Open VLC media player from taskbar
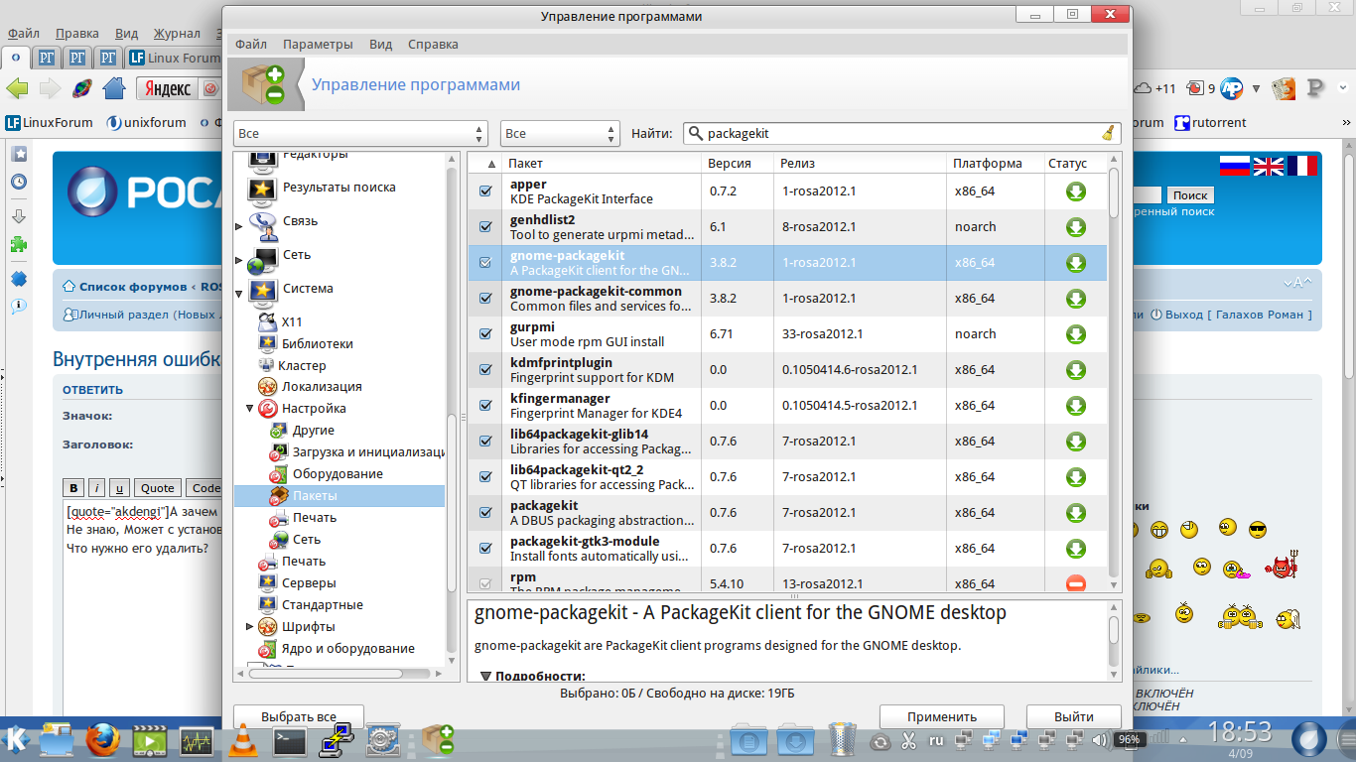The image size is (1356, 762). [x=242, y=740]
